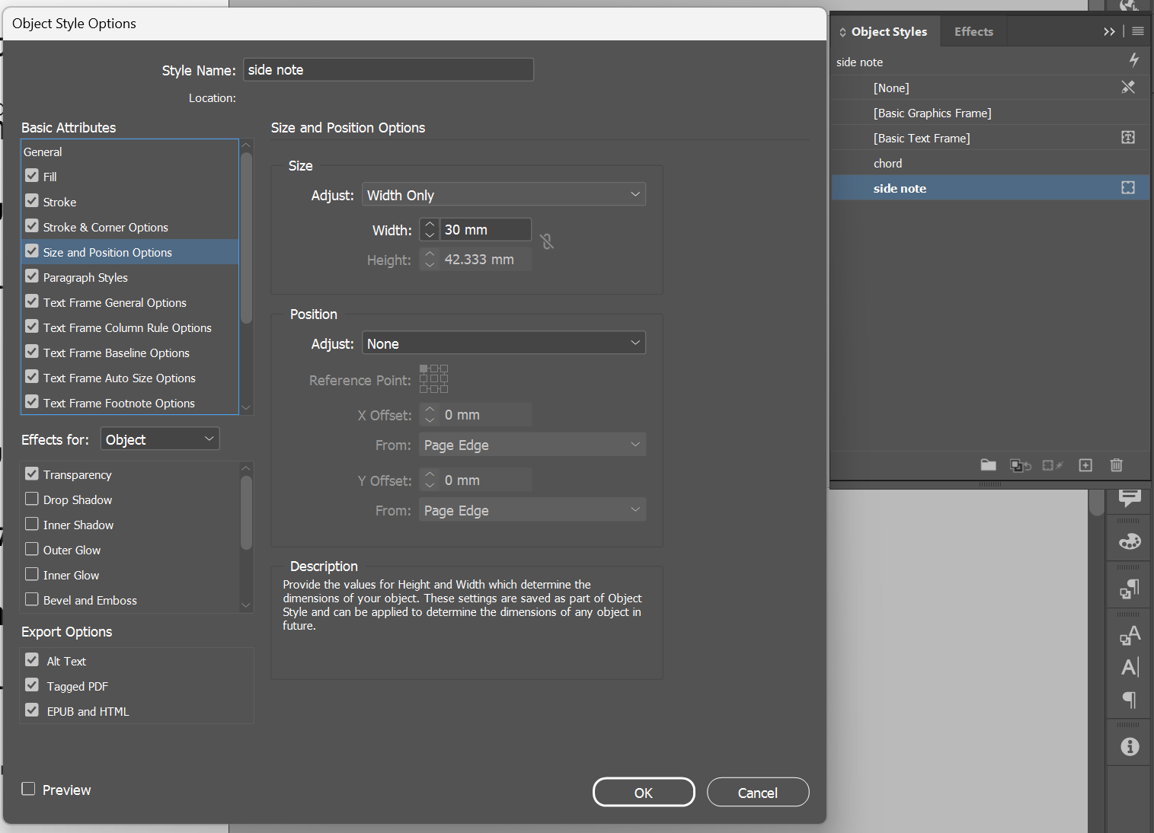
Task: Switch to the Effects panel tab
Action: [x=973, y=31]
